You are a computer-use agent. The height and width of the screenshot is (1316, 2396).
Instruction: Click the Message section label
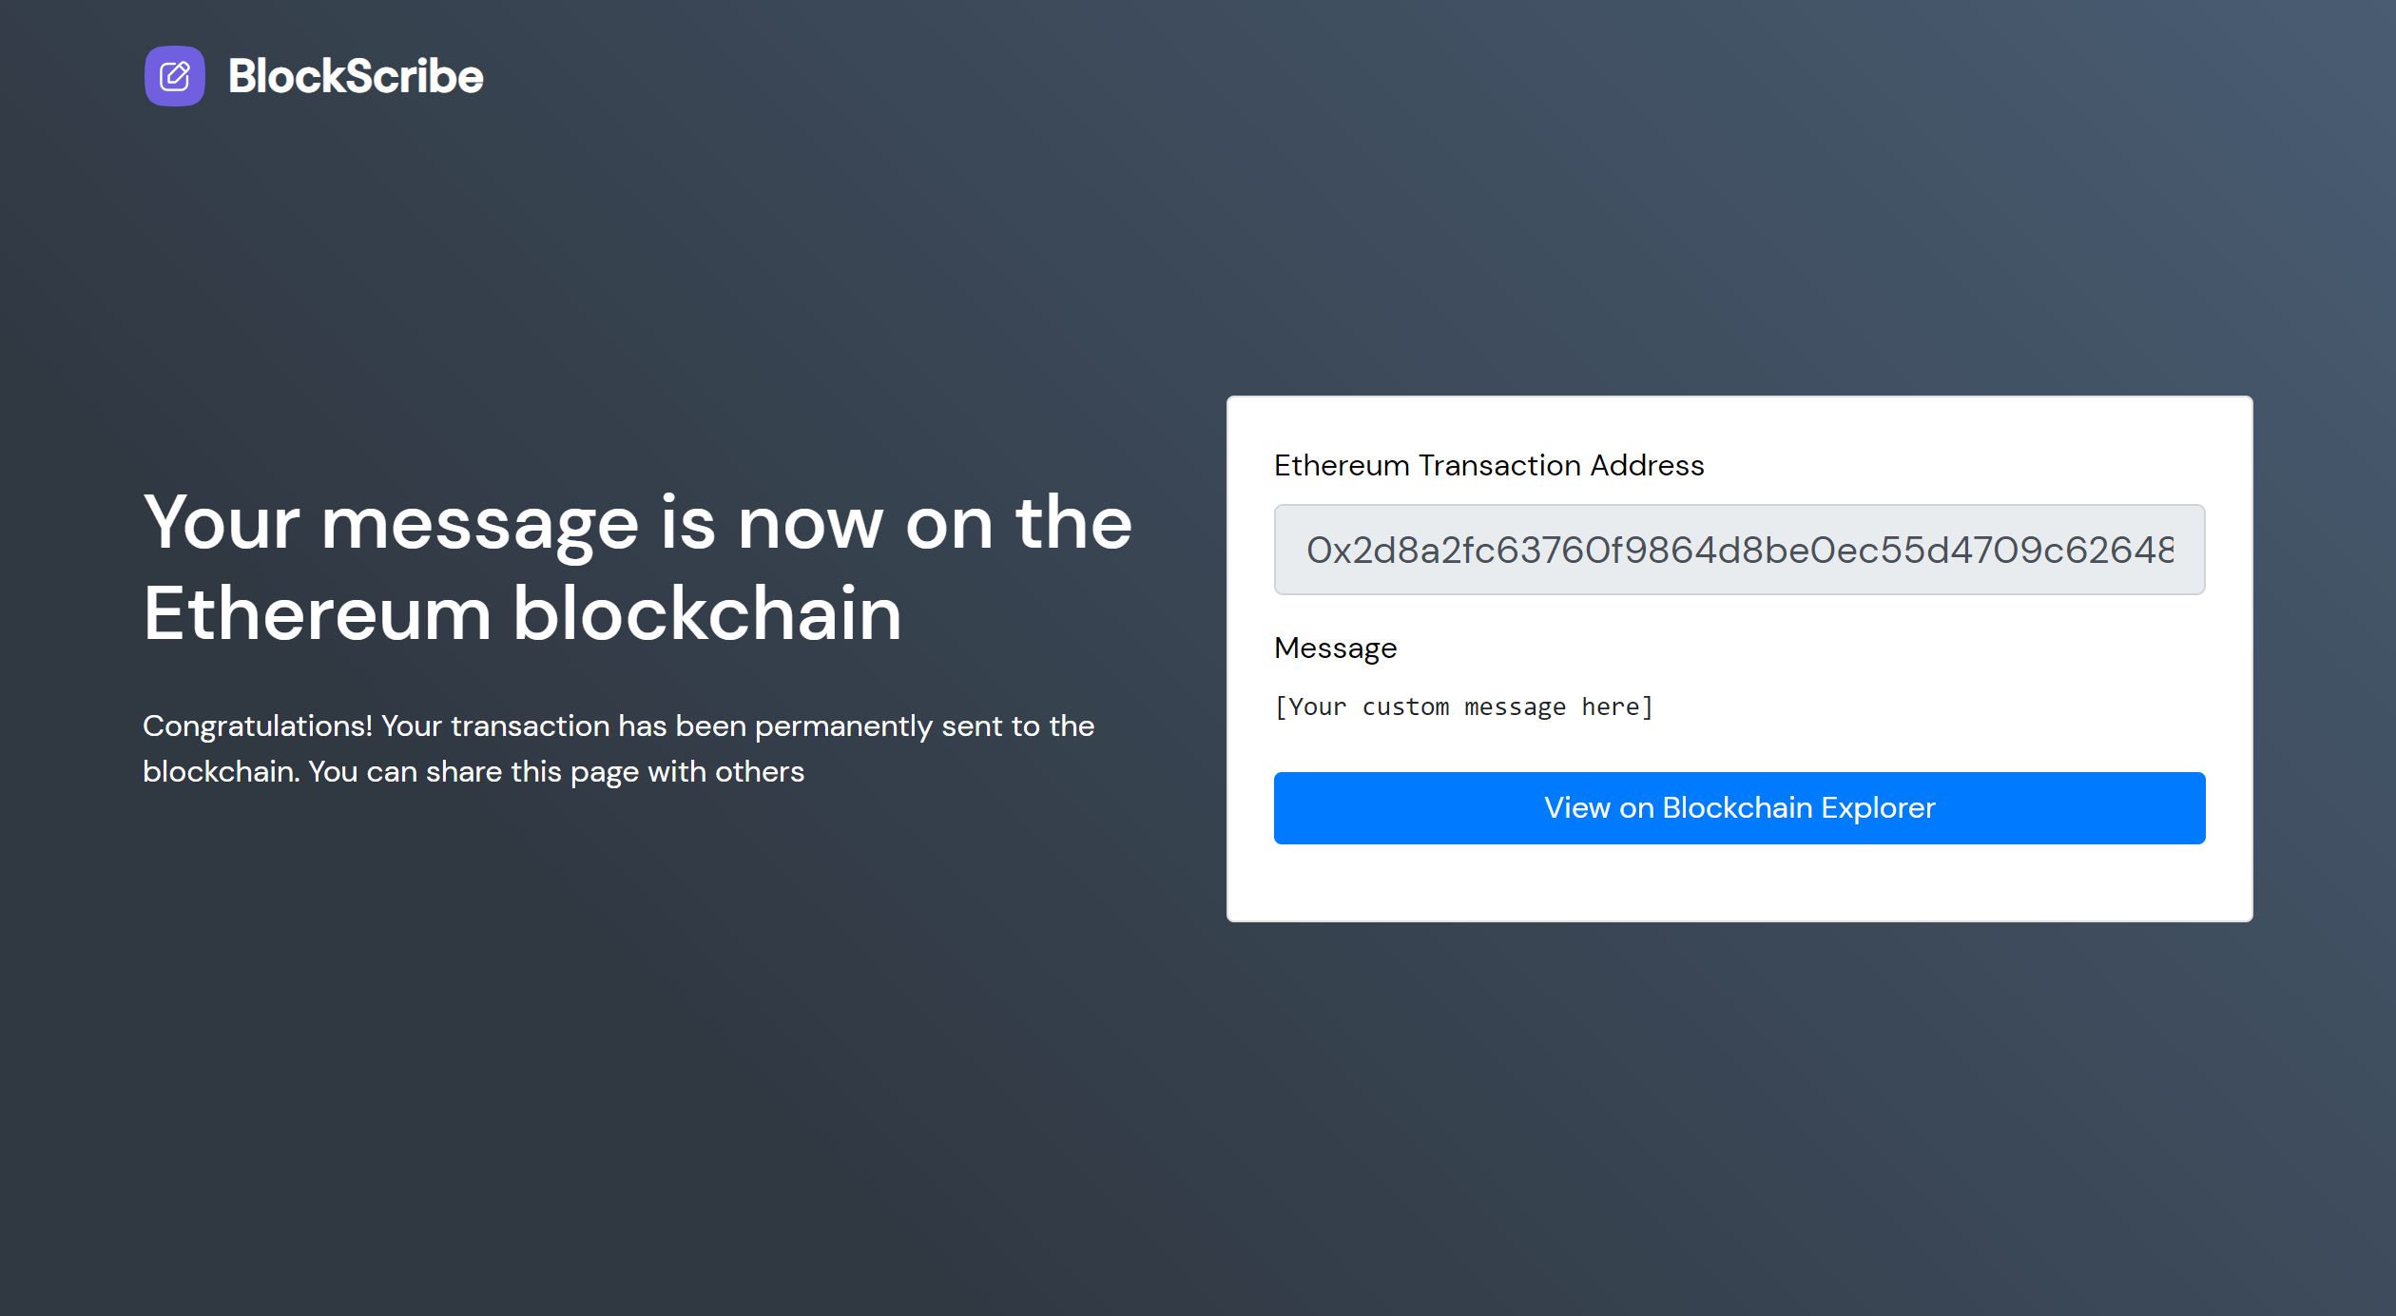click(x=1335, y=648)
